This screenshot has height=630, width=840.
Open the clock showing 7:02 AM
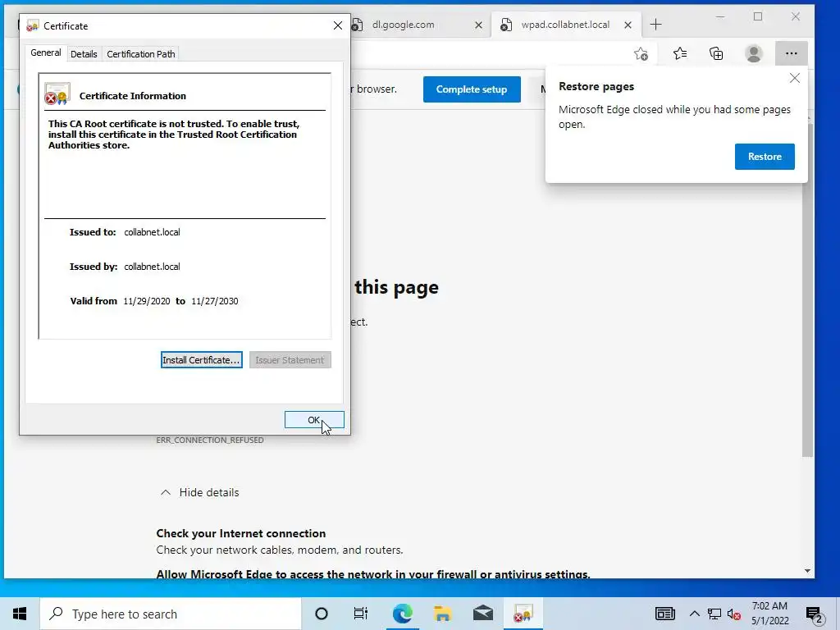pos(769,614)
